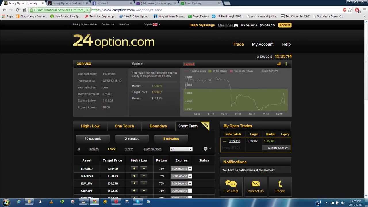368x207 pixels.
Task: Open EUR/JPY 300 Second expiry dropdown
Action: pos(181,183)
